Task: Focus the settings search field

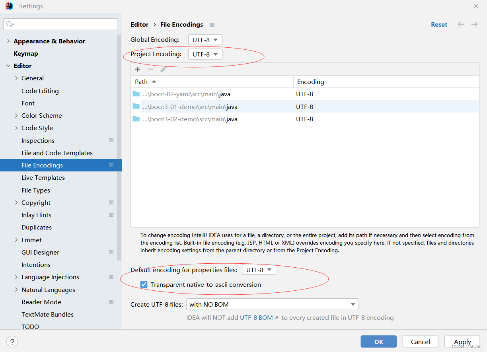Action: coord(60,24)
